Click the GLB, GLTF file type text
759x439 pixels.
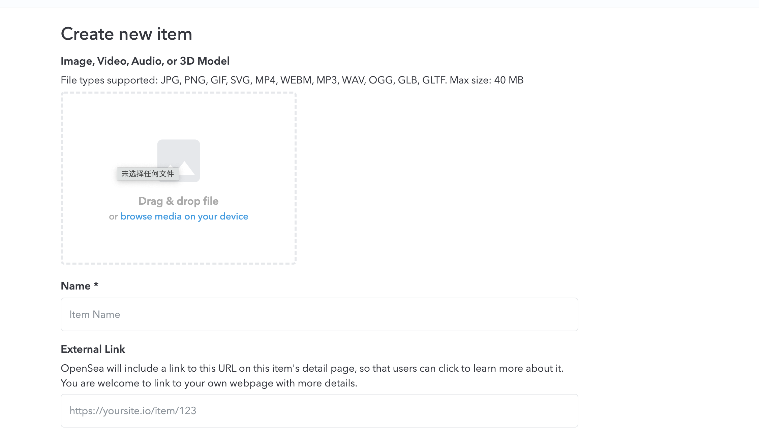tap(422, 80)
